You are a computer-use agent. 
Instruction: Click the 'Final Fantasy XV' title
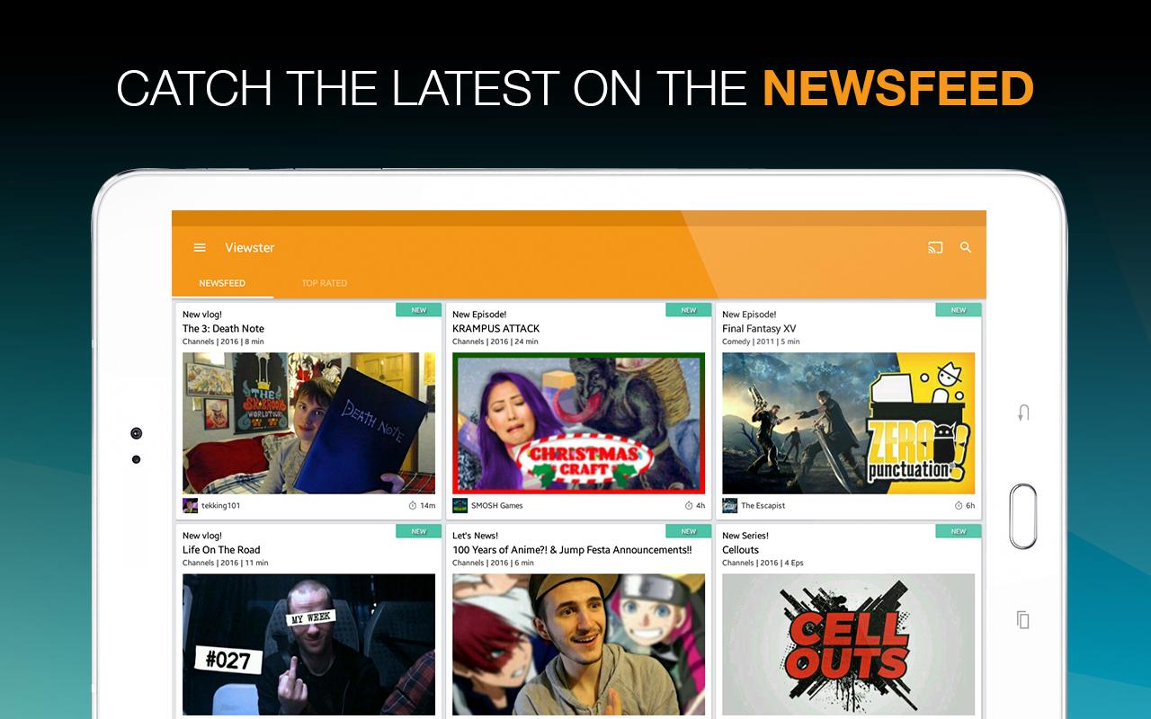(759, 329)
